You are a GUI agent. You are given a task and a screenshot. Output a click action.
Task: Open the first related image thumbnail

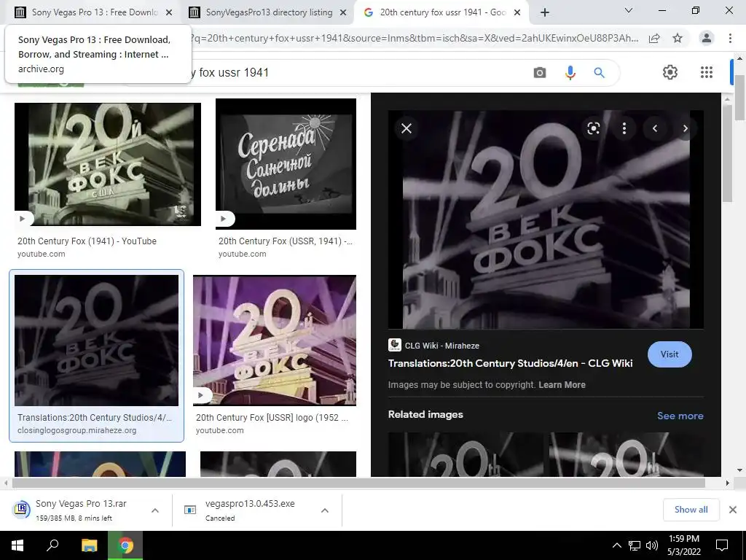[466, 454]
